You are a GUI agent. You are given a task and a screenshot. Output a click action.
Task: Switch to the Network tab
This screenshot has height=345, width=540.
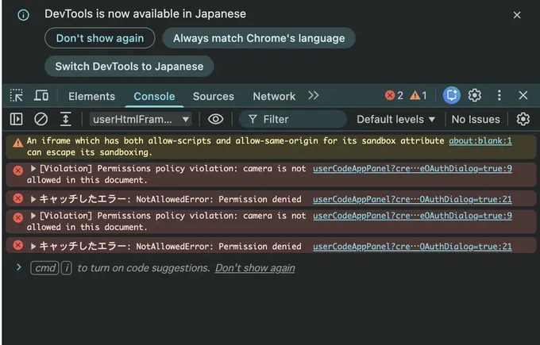click(x=274, y=96)
